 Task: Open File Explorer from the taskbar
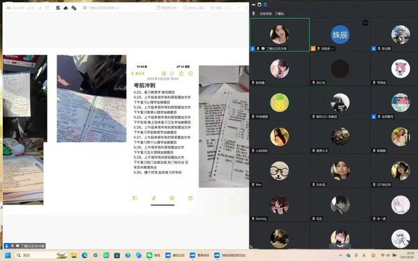pyautogui.click(x=74, y=255)
